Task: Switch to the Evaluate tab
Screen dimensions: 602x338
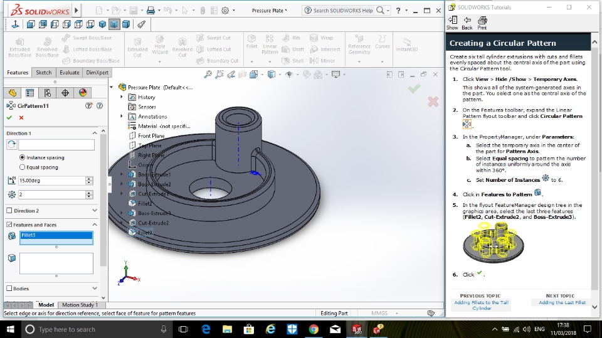Action: pos(70,73)
